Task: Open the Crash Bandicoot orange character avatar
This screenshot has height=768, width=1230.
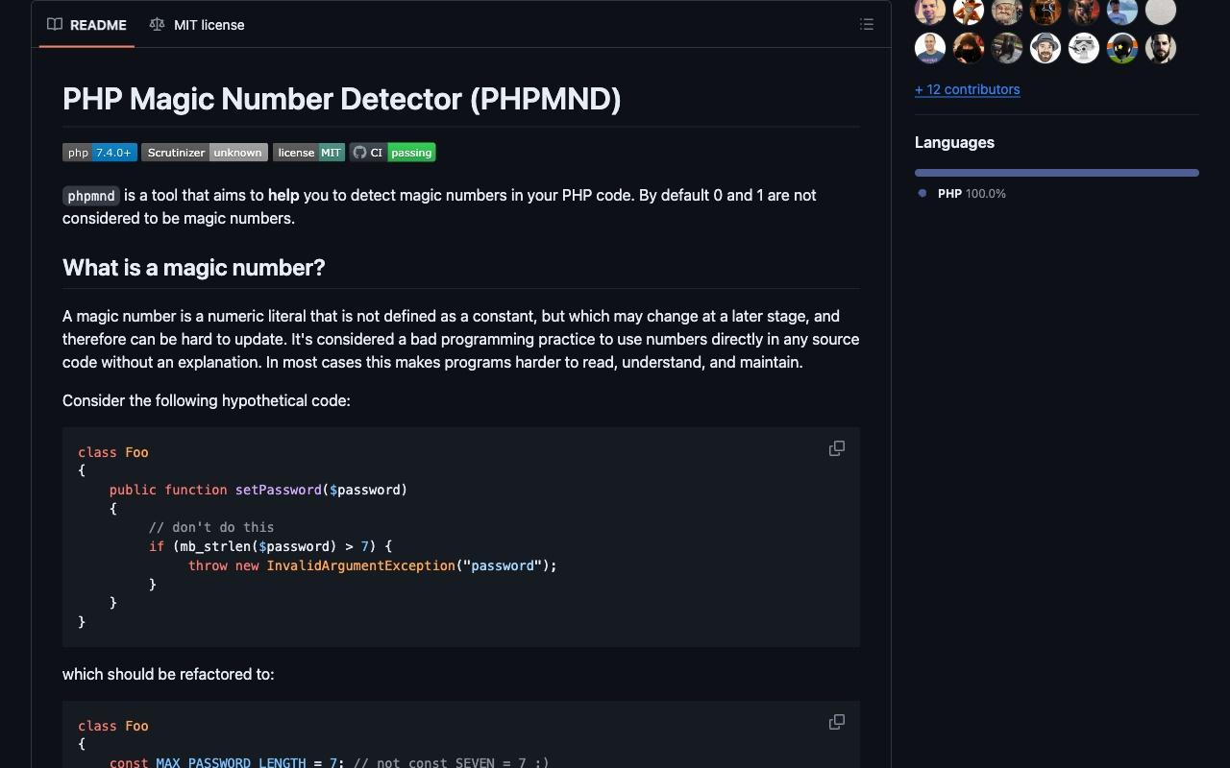Action: (969, 11)
